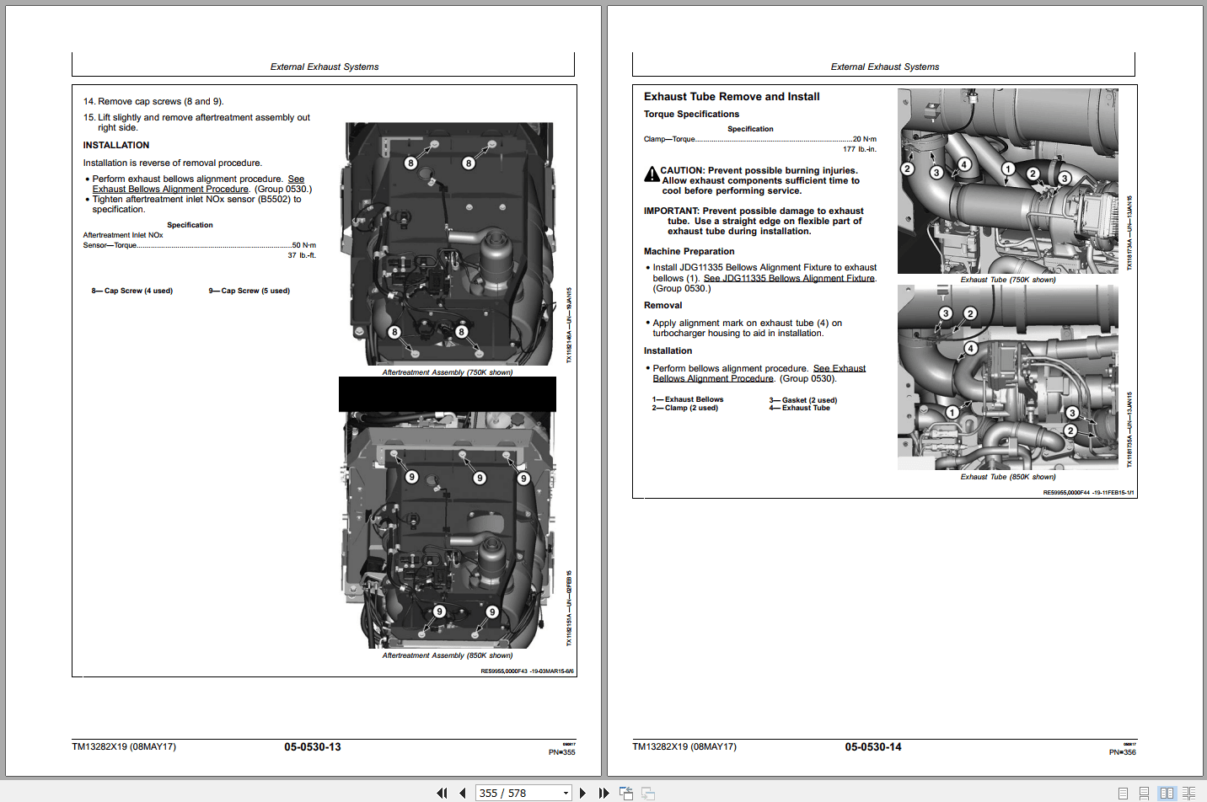Viewport: 1207px width, 802px height.
Task: Open the page navigation combo box list
Action: pyautogui.click(x=566, y=793)
